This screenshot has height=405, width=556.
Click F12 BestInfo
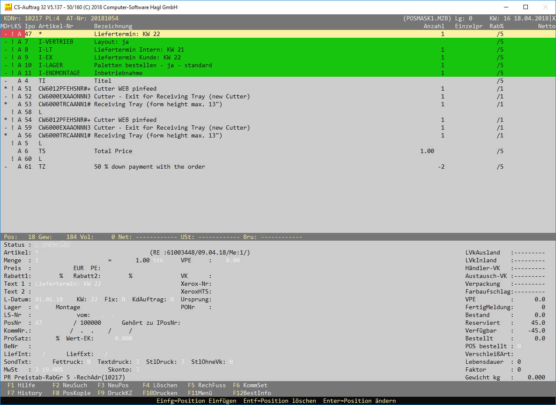click(x=252, y=393)
